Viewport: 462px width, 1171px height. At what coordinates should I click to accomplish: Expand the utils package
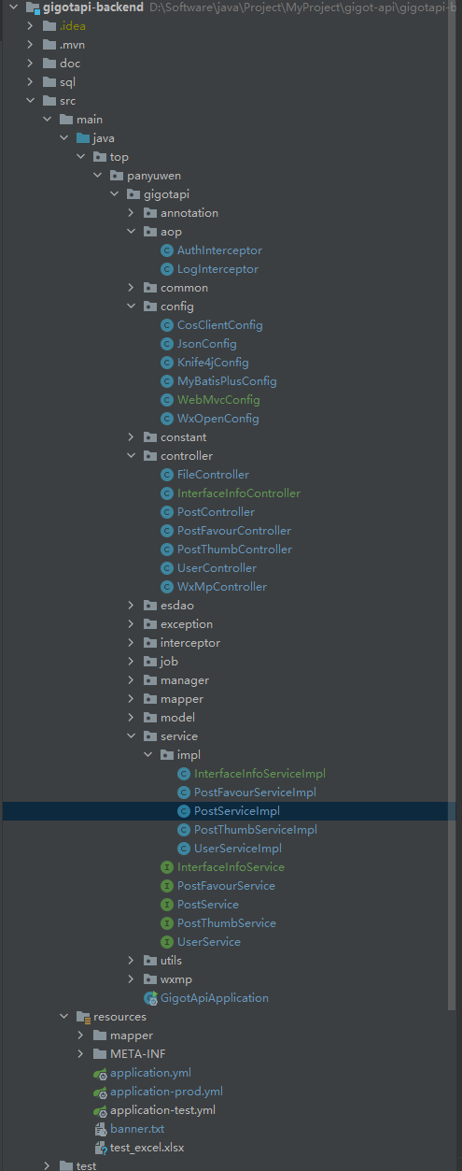click(x=132, y=961)
